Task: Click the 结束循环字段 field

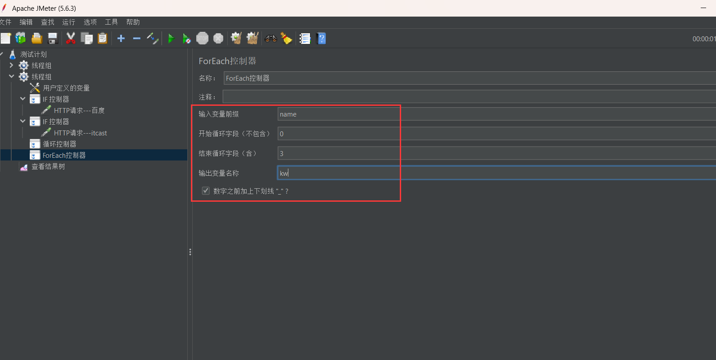Action: point(496,153)
